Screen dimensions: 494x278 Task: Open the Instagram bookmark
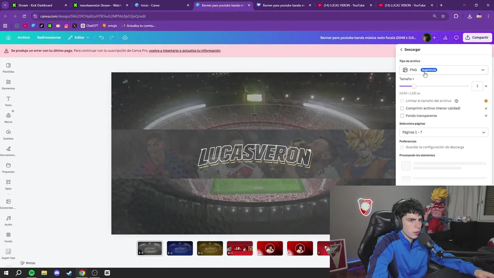66,26
